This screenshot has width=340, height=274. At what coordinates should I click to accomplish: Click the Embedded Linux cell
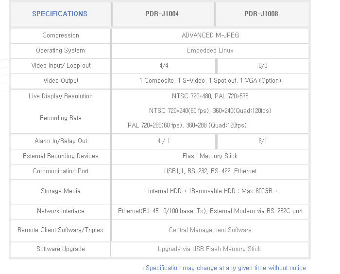pyautogui.click(x=210, y=51)
